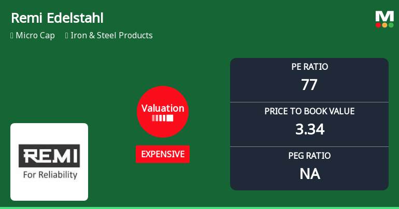Select the Micro Cap label

coord(35,36)
